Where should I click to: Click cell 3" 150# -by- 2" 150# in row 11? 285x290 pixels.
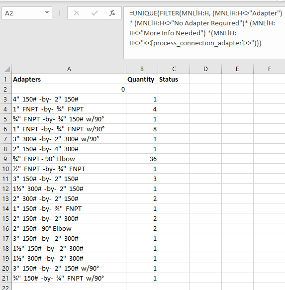(69, 179)
